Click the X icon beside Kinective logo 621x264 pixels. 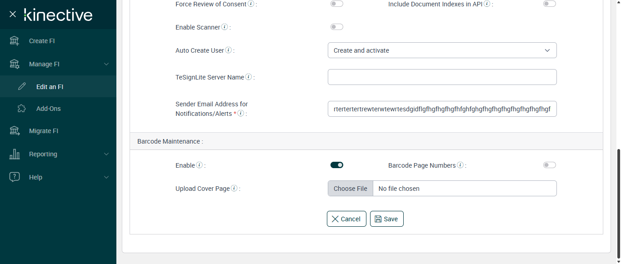pyautogui.click(x=13, y=14)
